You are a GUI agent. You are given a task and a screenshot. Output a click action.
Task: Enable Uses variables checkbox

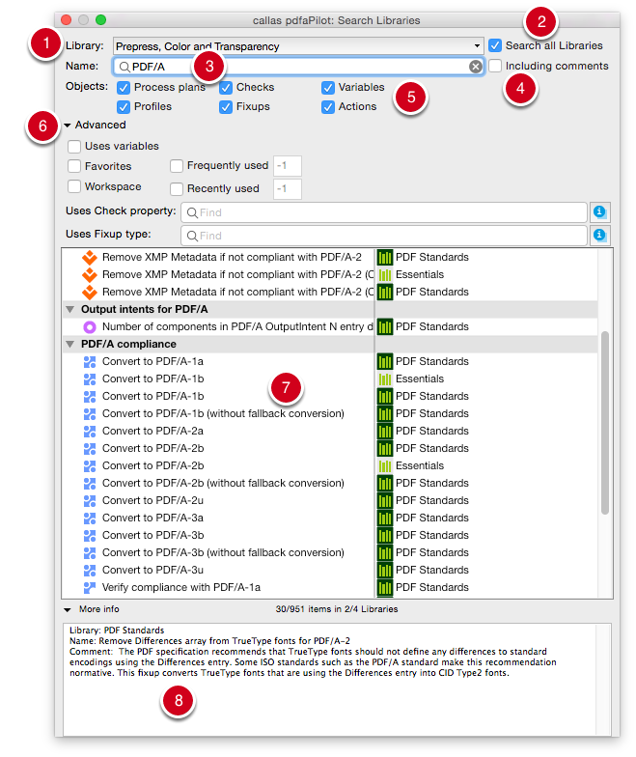[x=73, y=147]
